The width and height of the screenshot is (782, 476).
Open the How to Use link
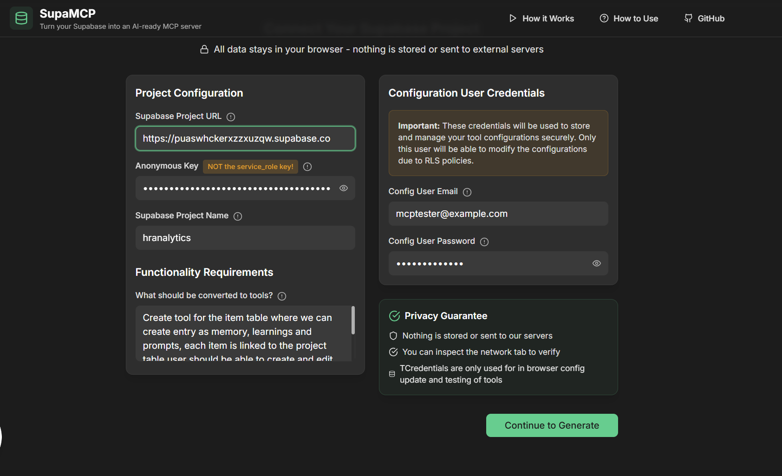point(629,19)
